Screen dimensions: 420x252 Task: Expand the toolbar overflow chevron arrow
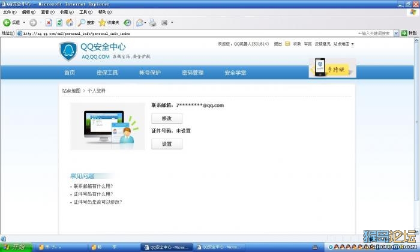[172, 22]
